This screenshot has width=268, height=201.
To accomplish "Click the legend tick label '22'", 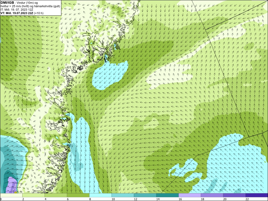I will click(247, 199).
